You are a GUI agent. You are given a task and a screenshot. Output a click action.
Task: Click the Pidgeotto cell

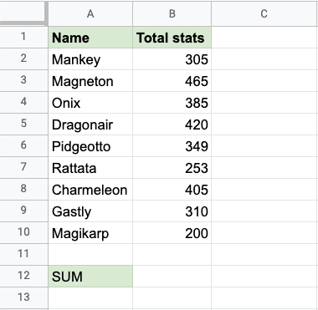(x=90, y=146)
